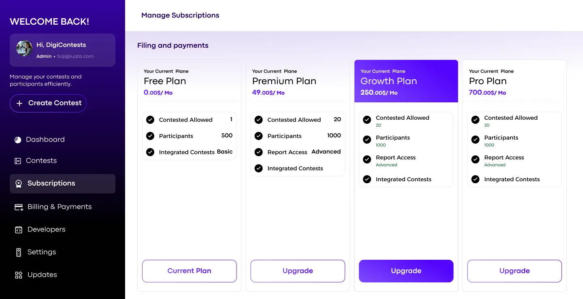Screen dimensions: 583x299
Task: Click the Billing & Payments card icon
Action: 19,207
